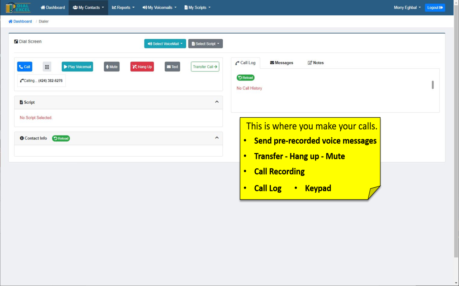The height and width of the screenshot is (286, 459).
Task: Click the Call Log panel scrollbar thumb
Action: click(x=433, y=85)
